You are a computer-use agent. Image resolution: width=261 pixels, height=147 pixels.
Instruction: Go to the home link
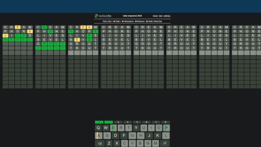tap(155, 16)
